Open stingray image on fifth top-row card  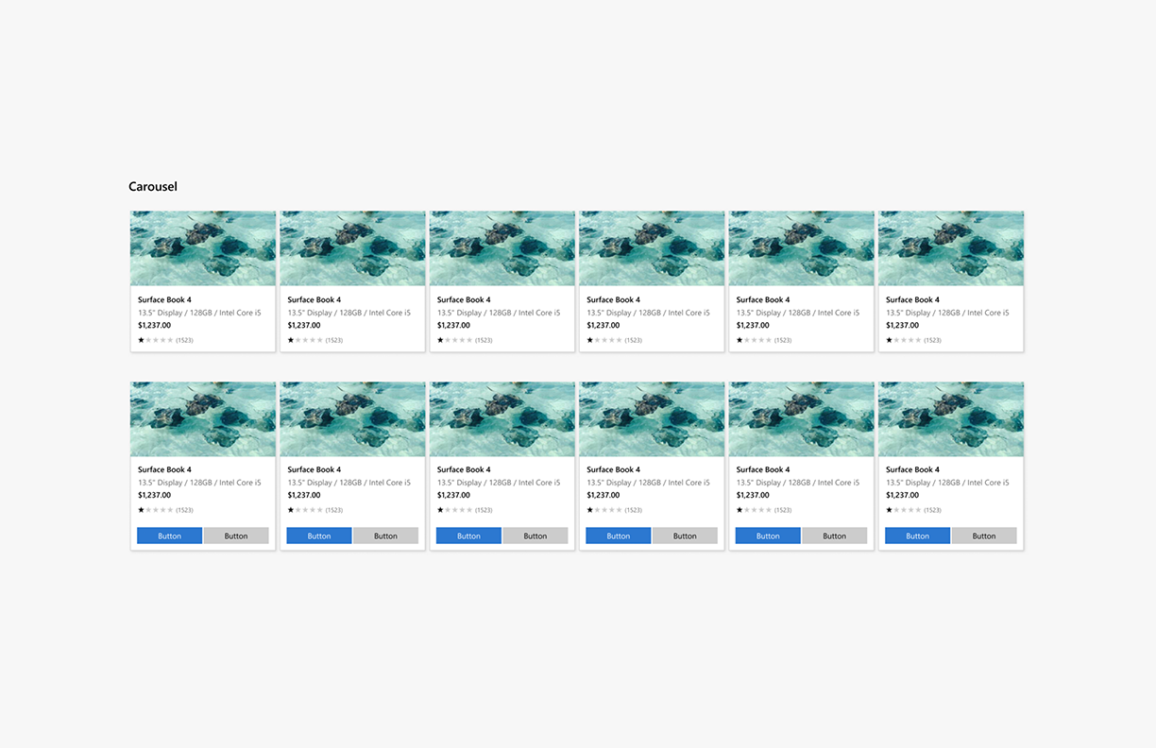point(801,248)
